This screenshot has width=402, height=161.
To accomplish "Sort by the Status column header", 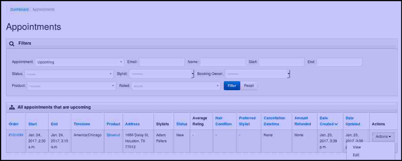I will (182, 124).
